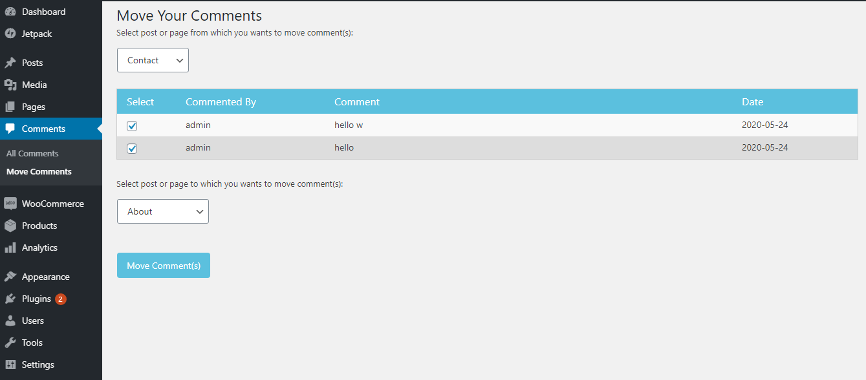This screenshot has height=380, width=866.
Task: Click the Posts pushpin icon
Action: [10, 63]
